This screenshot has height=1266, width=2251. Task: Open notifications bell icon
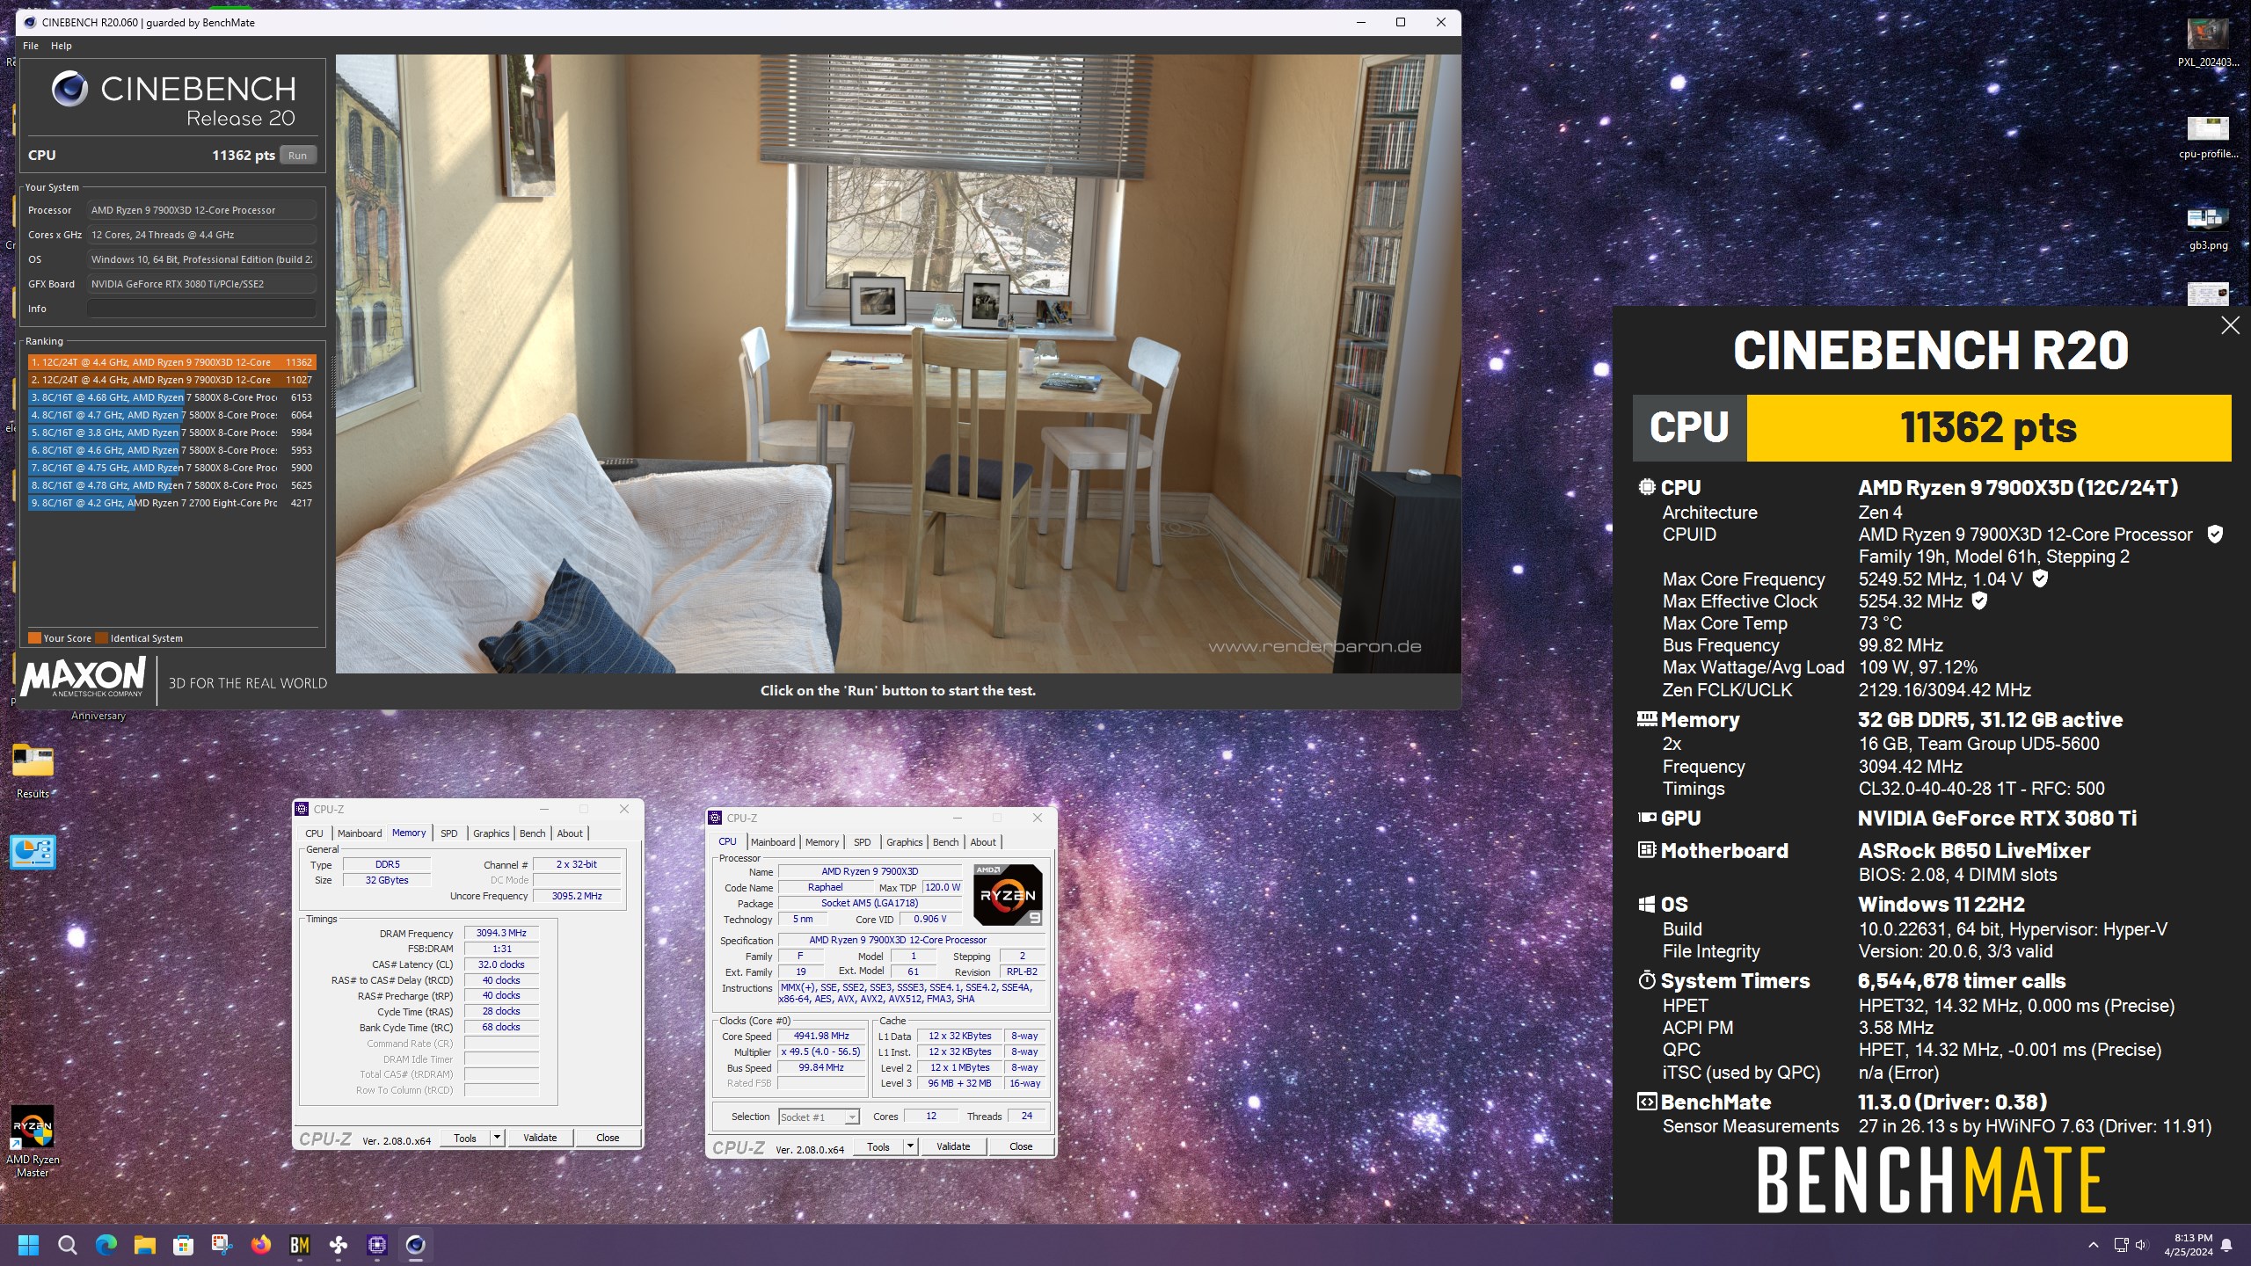click(x=2226, y=1245)
